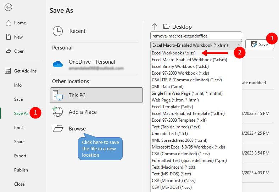Open the Print page
This screenshot has width=279, height=192.
[18, 128]
